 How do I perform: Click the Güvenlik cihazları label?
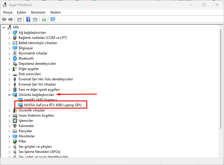click(32, 110)
